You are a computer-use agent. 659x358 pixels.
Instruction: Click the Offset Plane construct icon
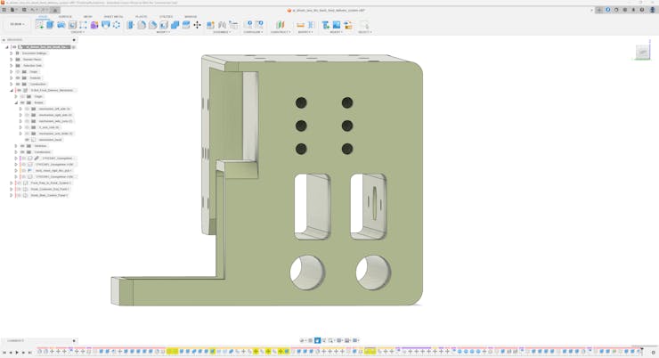281,25
